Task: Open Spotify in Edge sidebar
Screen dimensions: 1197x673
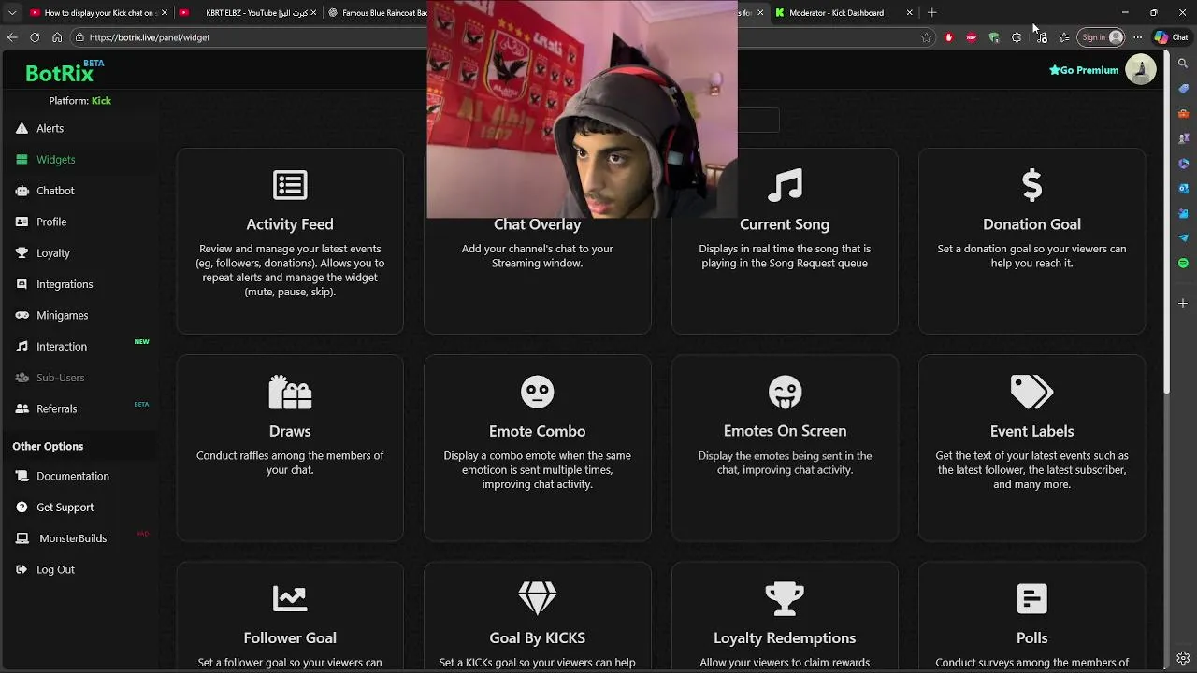Action: [x=1183, y=264]
